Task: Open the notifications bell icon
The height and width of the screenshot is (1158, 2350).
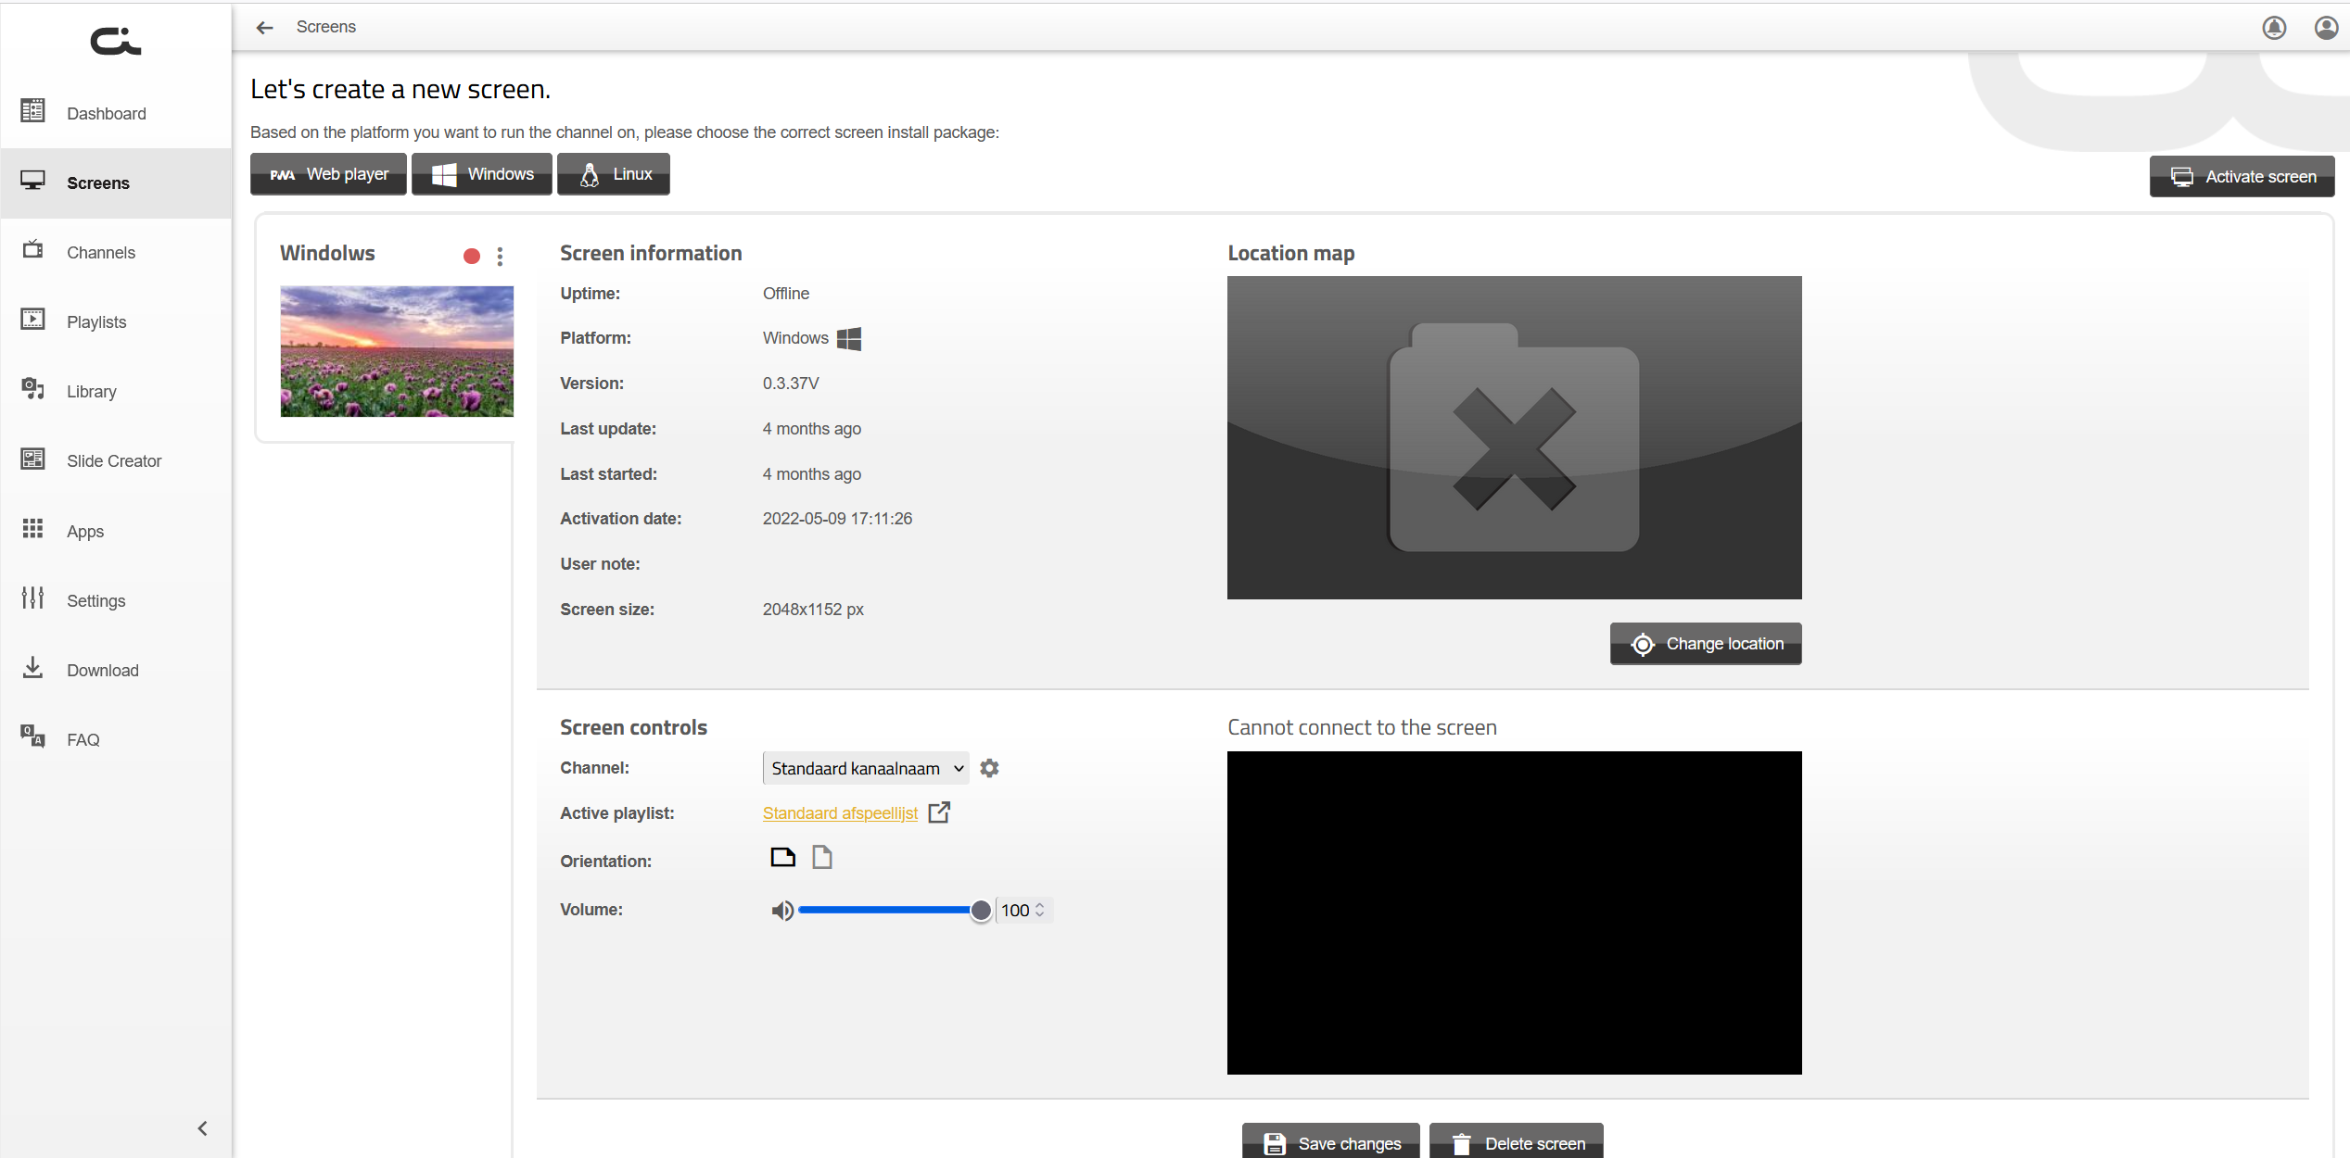Action: tap(2273, 28)
